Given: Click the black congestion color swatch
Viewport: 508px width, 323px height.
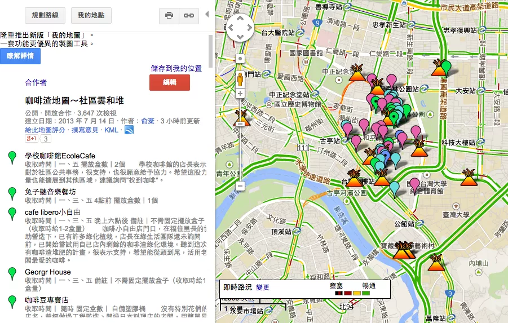Looking at the screenshot, I should (338, 293).
